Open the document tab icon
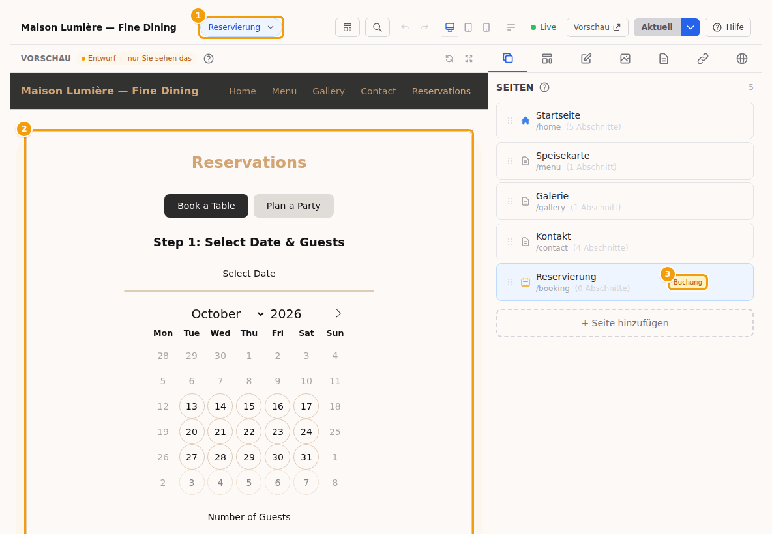This screenshot has height=534, width=772. [664, 59]
